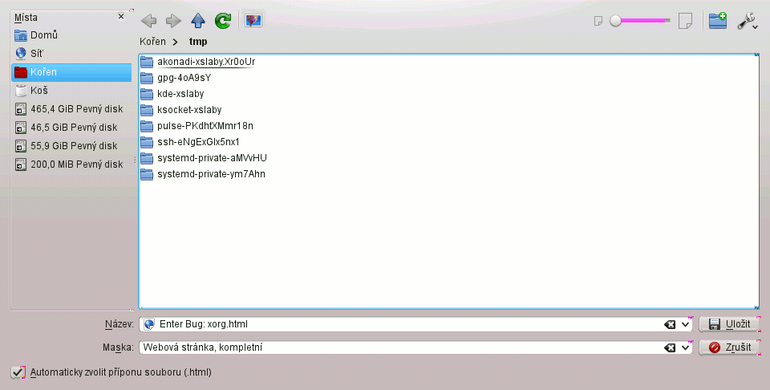
Task: Toggle automatic file extension checkbox
Action: pyautogui.click(x=17, y=372)
